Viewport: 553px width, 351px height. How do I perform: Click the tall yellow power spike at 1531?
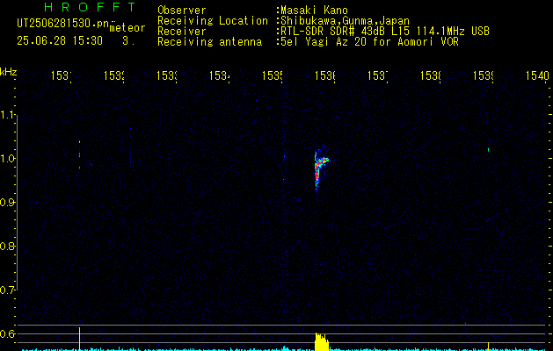coord(79,339)
